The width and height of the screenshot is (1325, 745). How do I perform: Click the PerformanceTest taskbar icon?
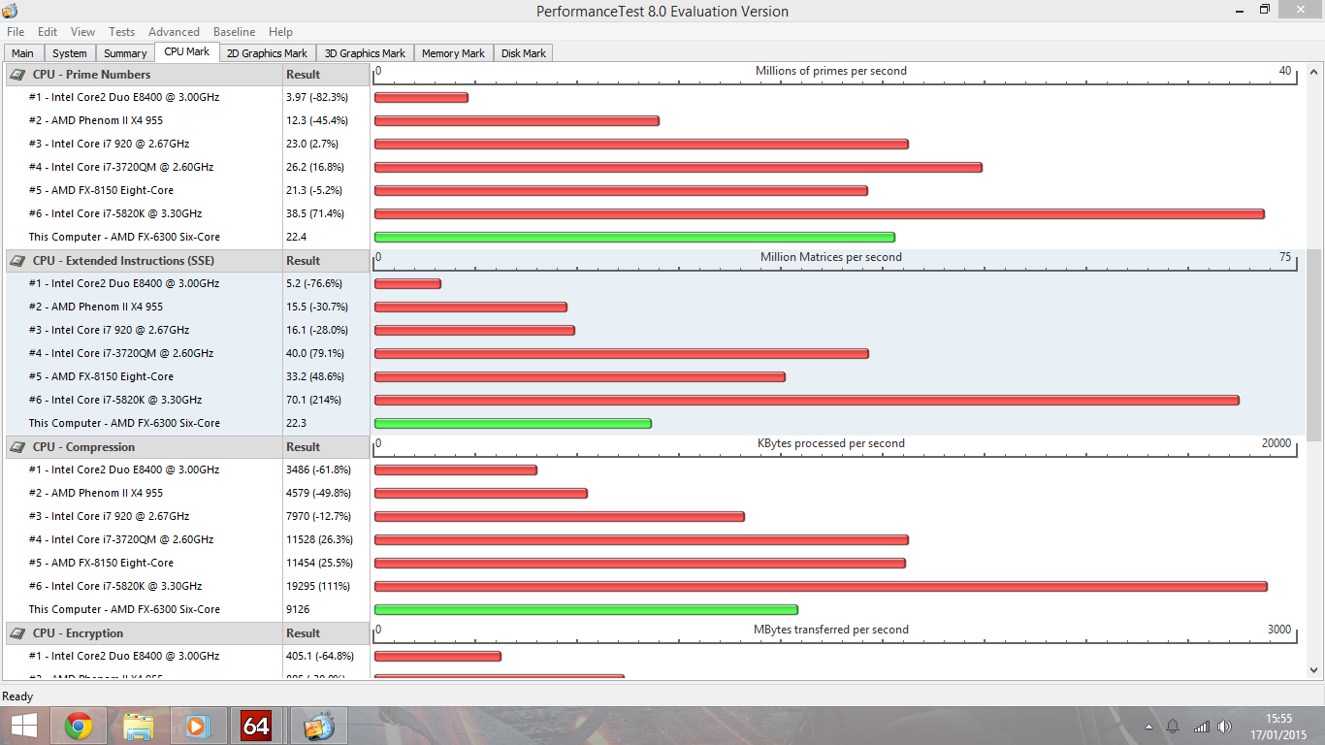pyautogui.click(x=319, y=726)
